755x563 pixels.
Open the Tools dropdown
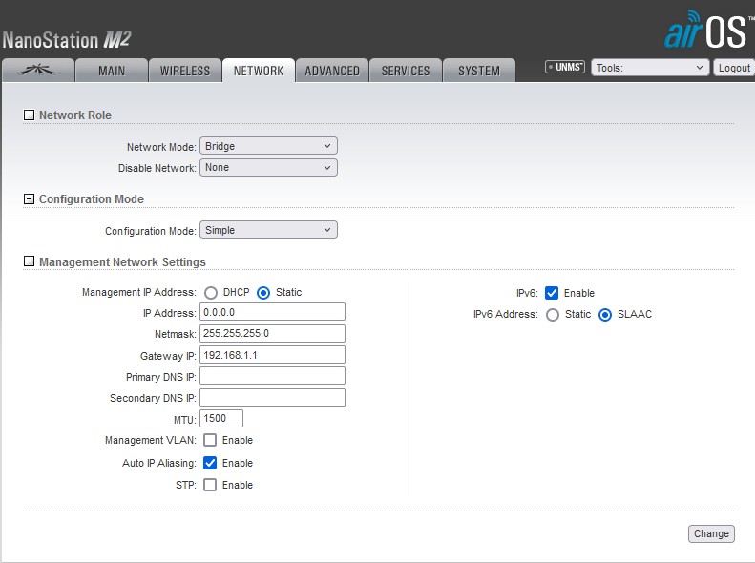point(650,68)
